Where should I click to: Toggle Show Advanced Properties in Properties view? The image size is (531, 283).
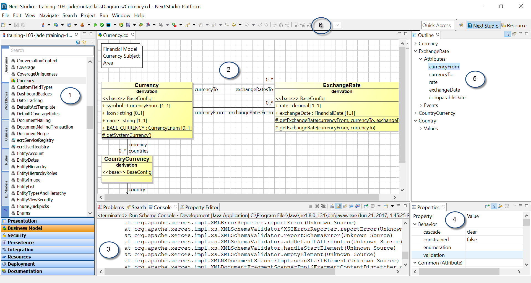pos(500,206)
